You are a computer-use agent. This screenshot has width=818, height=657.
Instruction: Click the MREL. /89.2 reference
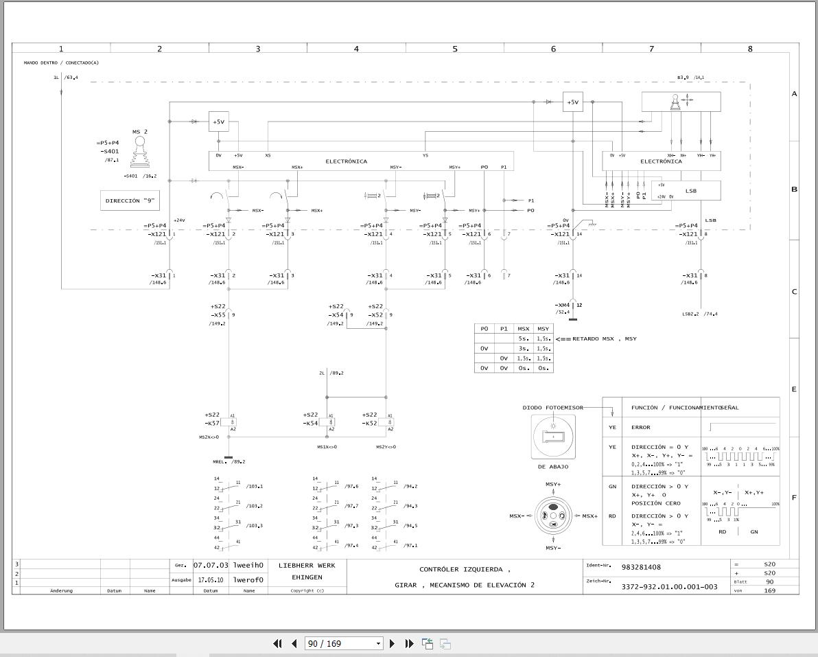pyautogui.click(x=229, y=461)
